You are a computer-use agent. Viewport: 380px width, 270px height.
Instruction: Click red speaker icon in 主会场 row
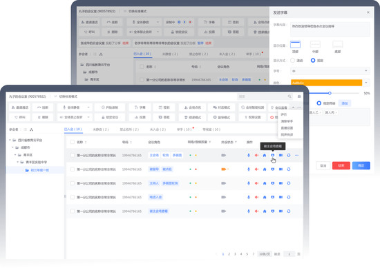(x=256, y=155)
